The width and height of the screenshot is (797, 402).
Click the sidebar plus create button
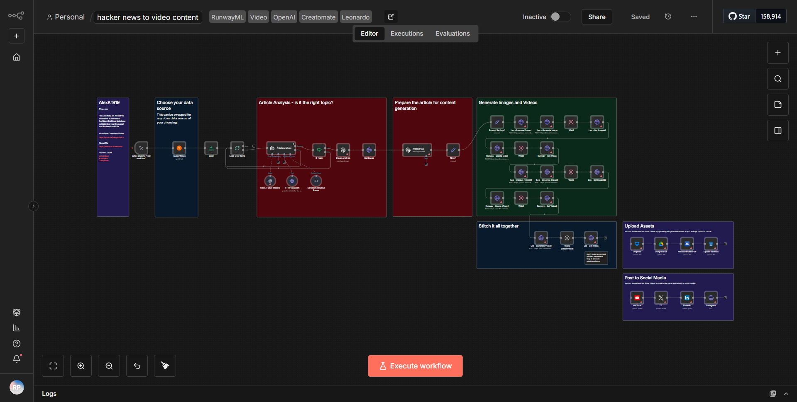click(x=17, y=36)
